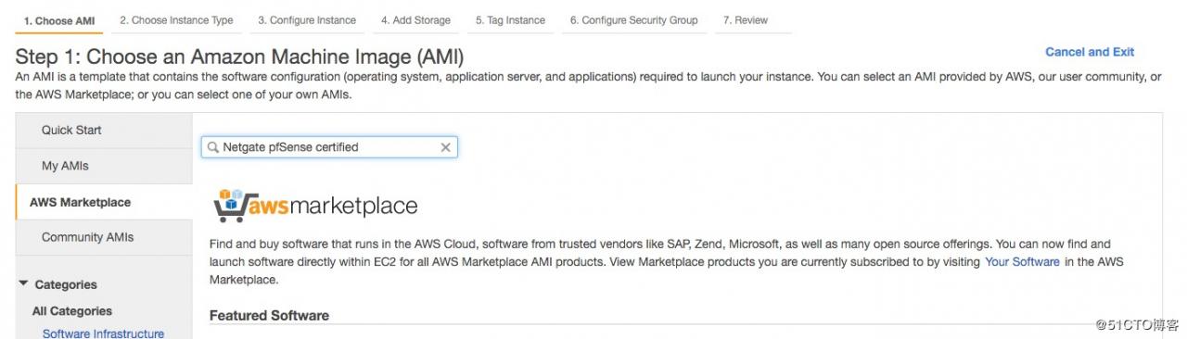Focus the Netgate pfSense certified search box
Image resolution: width=1187 pixels, height=339 pixels.
[329, 147]
